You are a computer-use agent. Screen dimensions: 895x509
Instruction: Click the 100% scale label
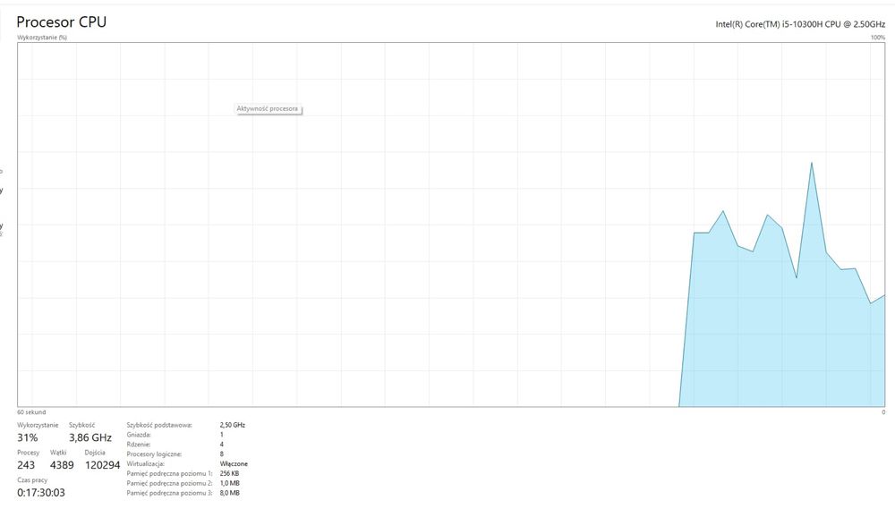pyautogui.click(x=878, y=38)
